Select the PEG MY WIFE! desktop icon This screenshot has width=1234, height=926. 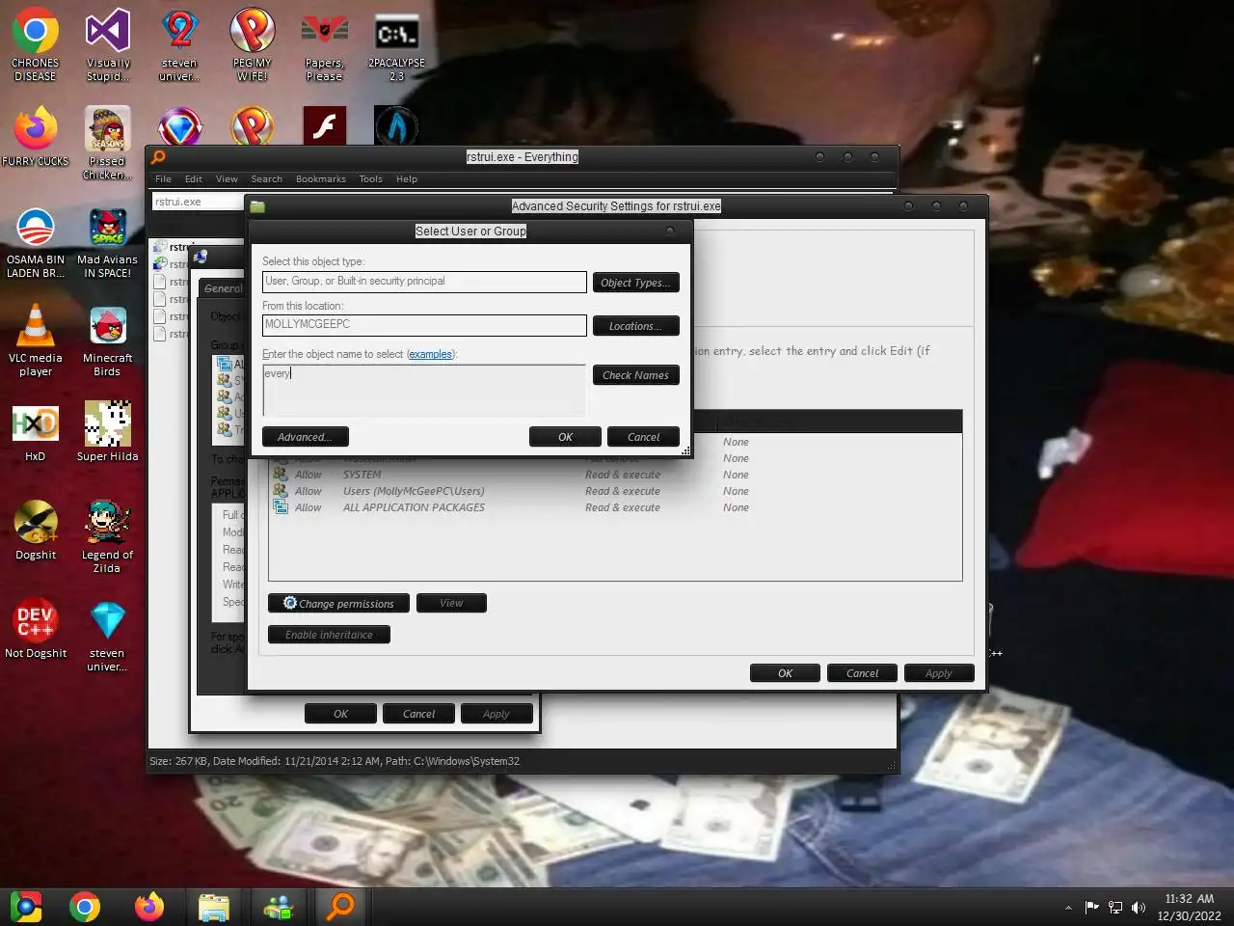(253, 45)
